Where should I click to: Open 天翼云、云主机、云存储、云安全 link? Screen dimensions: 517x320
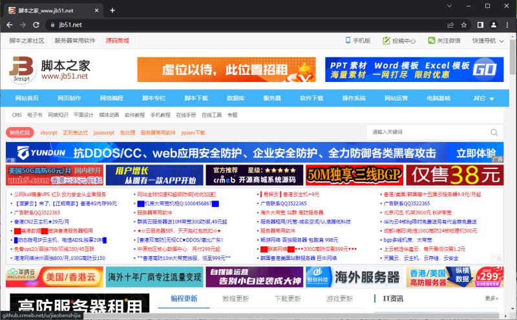pos(421,258)
